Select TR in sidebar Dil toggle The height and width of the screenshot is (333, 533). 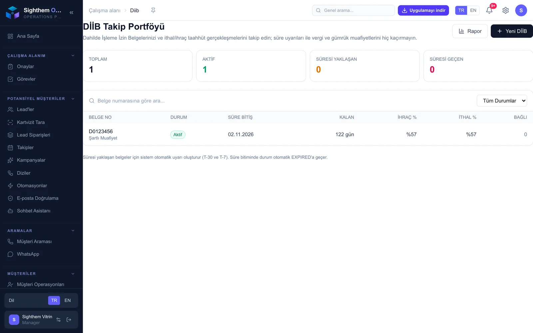pos(54,300)
